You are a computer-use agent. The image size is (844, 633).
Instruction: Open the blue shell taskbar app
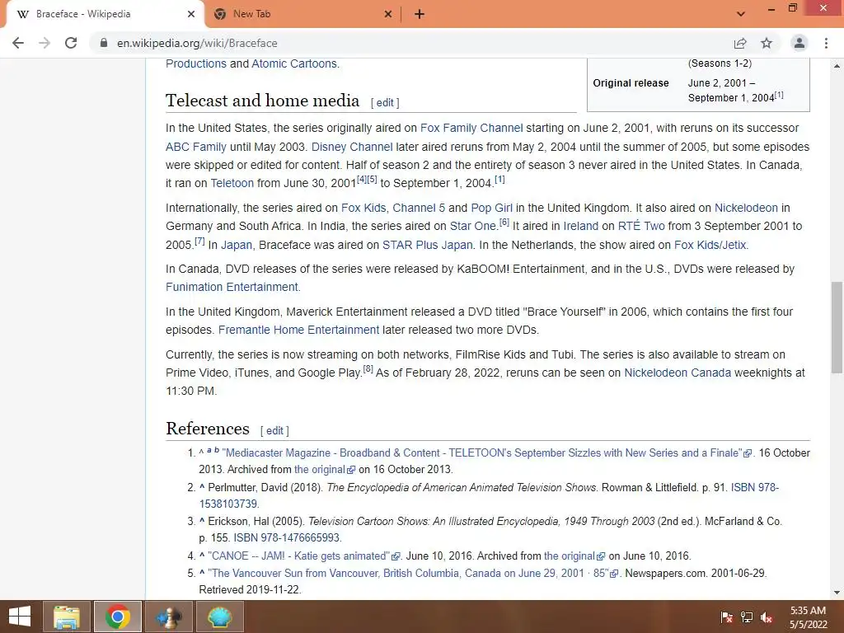220,617
